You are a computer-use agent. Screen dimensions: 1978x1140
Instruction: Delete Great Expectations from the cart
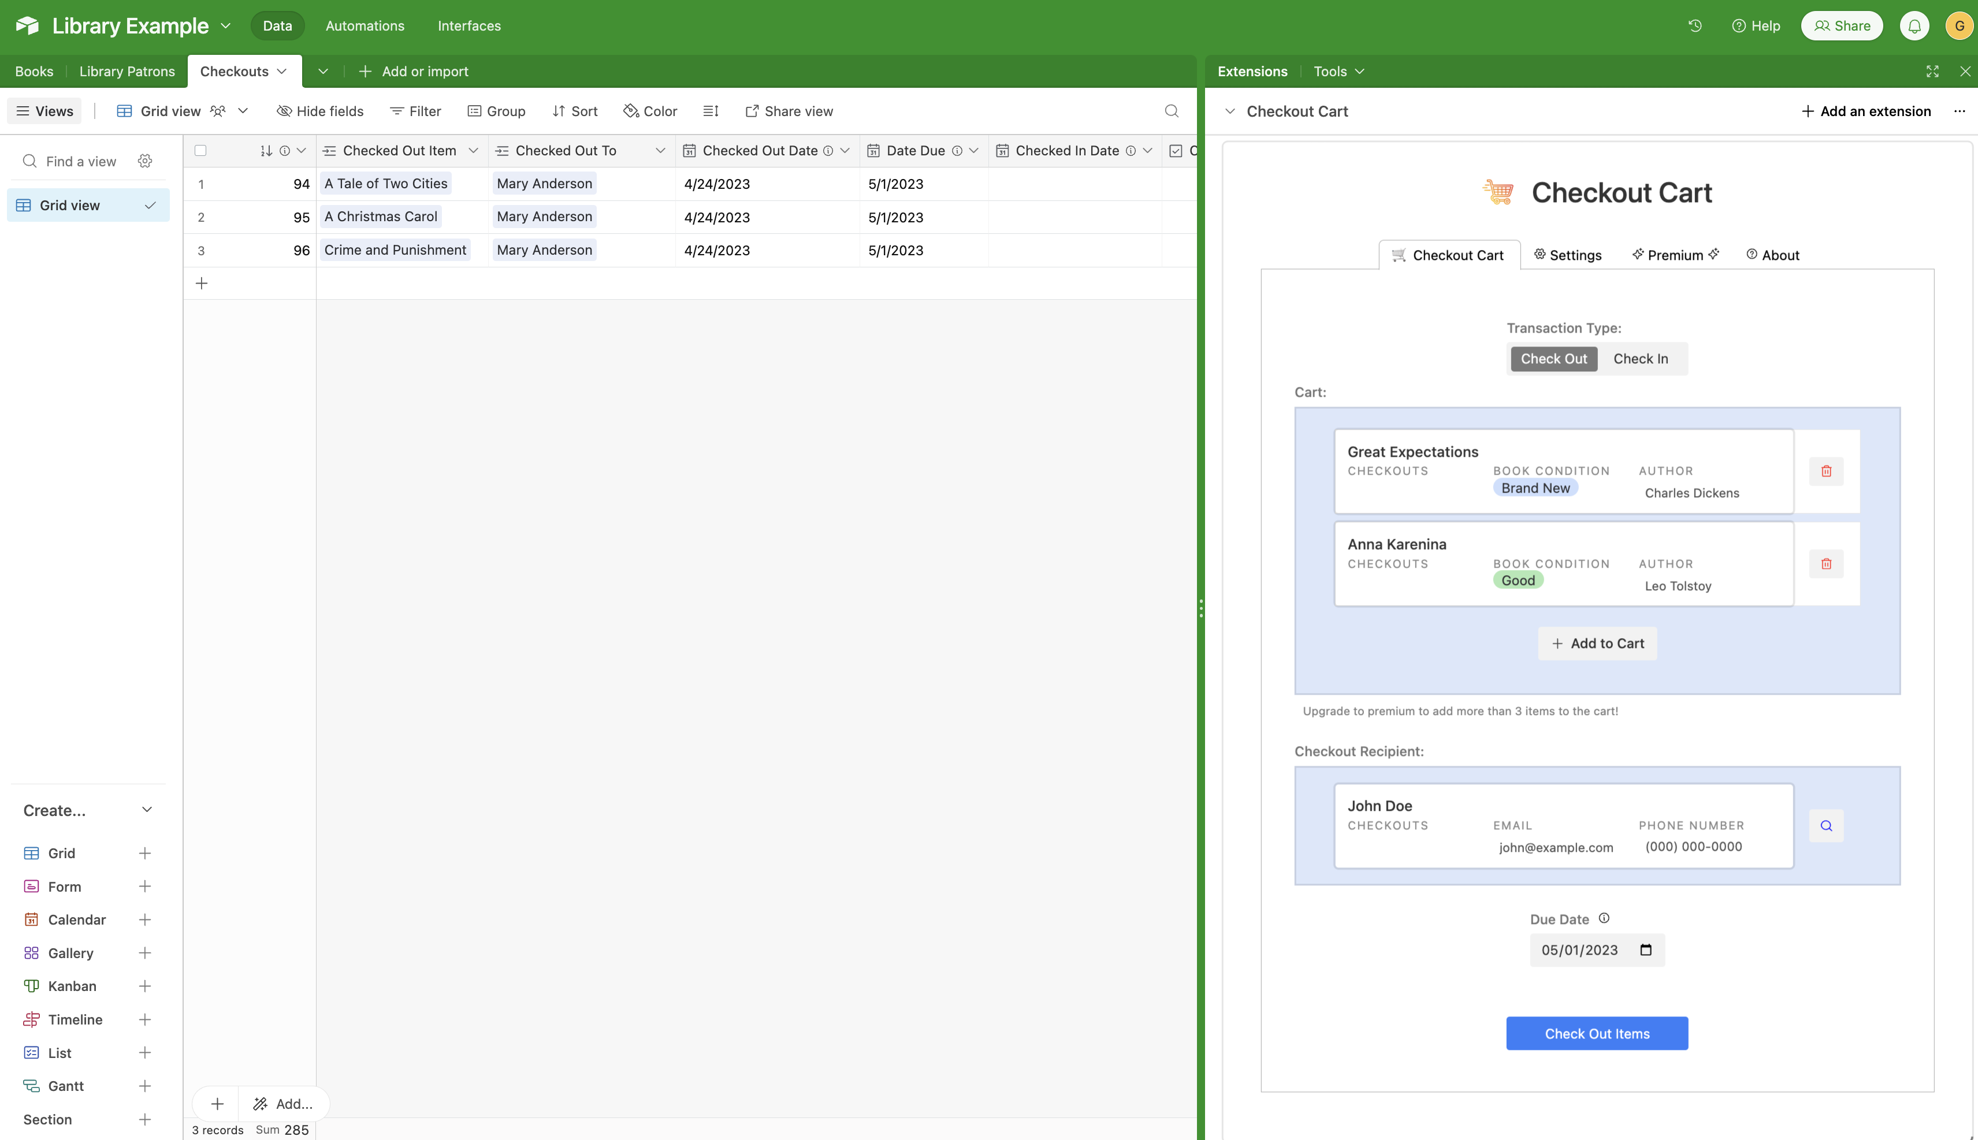1826,471
